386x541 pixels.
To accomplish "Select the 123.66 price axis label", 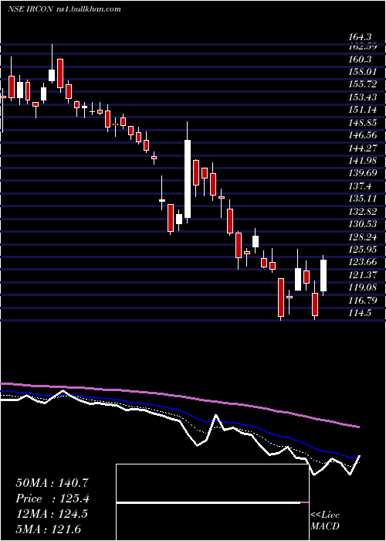I will point(363,263).
